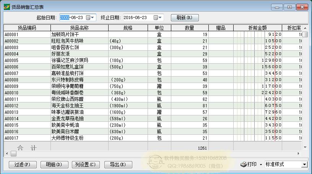The width and height of the screenshot is (312, 174).
Task: Click the 折前金额 column header
Action: pos(257,28)
